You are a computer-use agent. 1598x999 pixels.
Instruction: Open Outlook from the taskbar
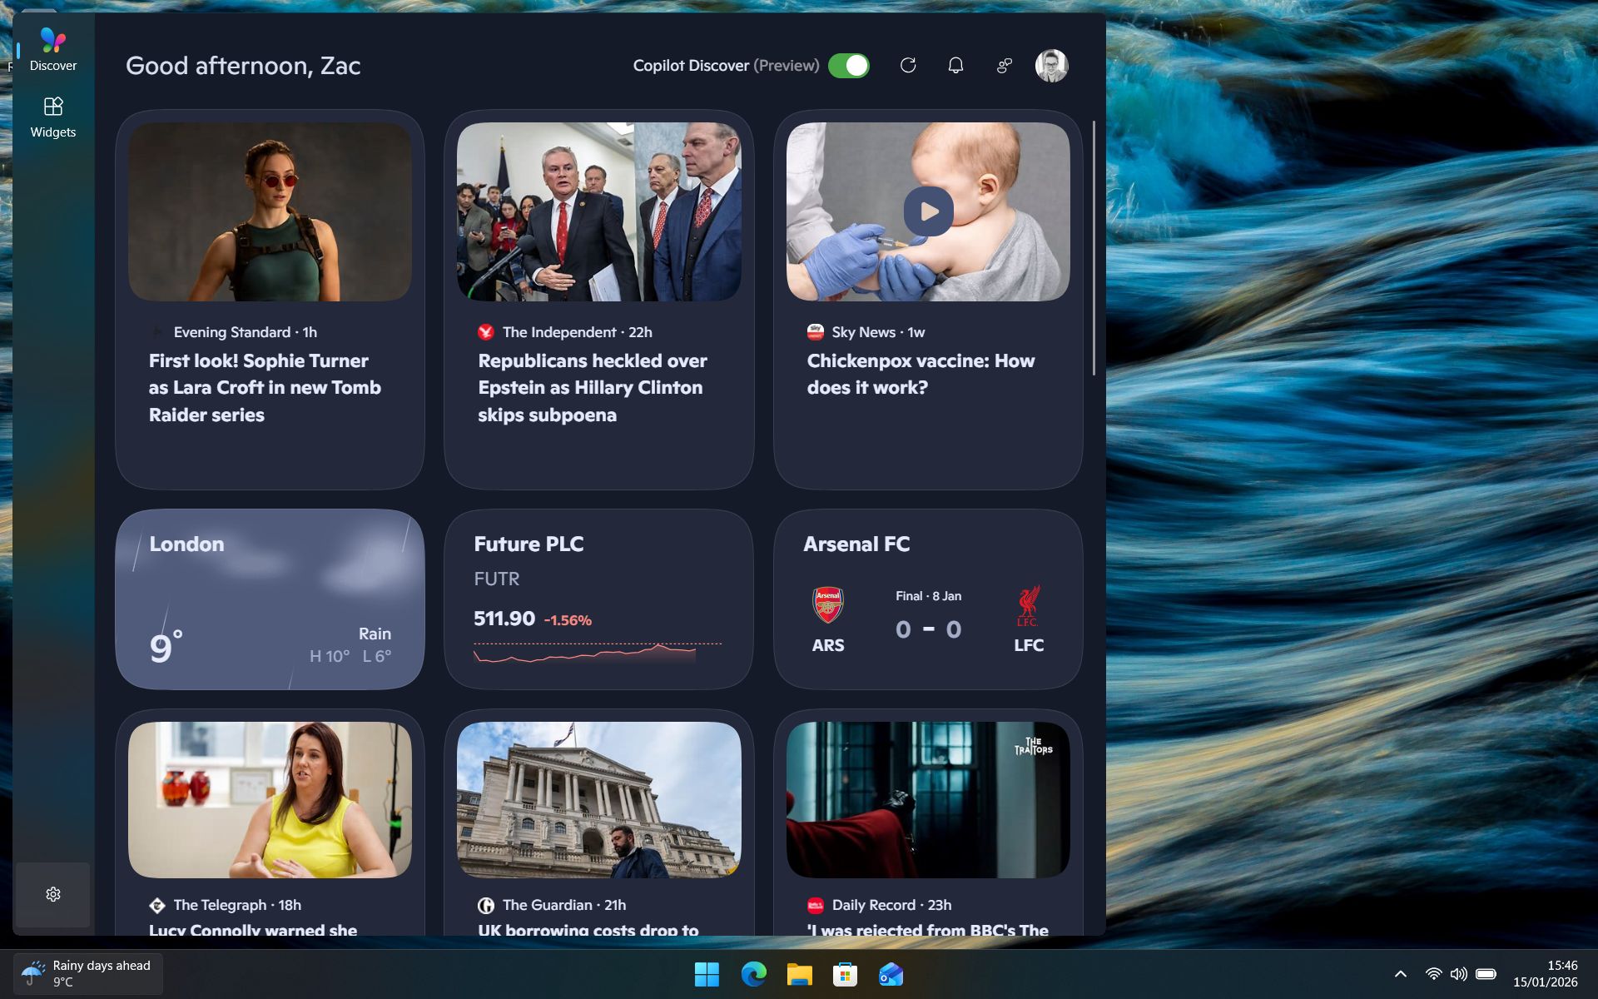[890, 974]
